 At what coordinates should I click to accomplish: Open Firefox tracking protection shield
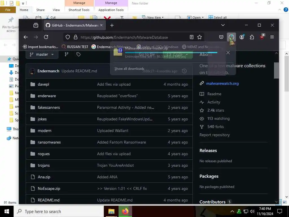coord(68,37)
